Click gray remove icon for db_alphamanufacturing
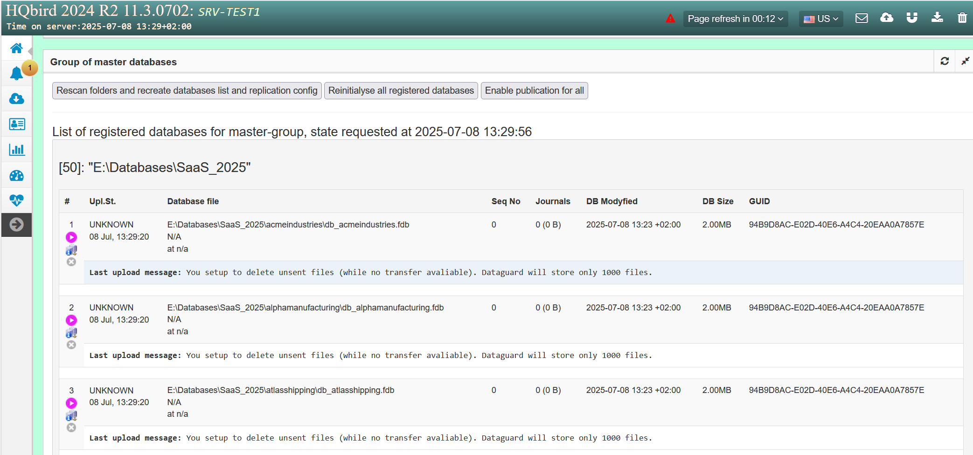Viewport: 973px width, 455px height. (x=71, y=345)
